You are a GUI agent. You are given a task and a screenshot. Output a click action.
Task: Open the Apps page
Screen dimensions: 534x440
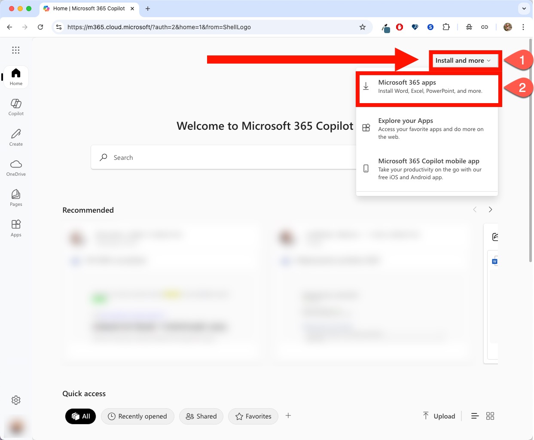pos(16,228)
